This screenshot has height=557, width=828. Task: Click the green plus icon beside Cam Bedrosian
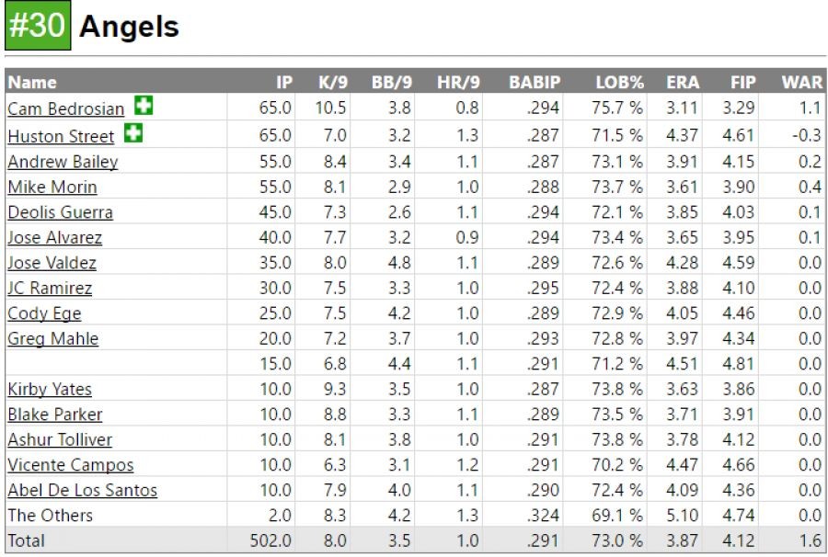[143, 107]
